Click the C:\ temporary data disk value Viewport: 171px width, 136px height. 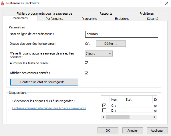[87, 44]
